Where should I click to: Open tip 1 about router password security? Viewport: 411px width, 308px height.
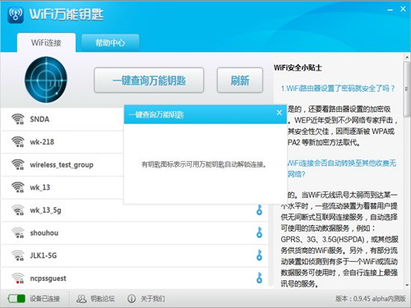[x=338, y=89]
